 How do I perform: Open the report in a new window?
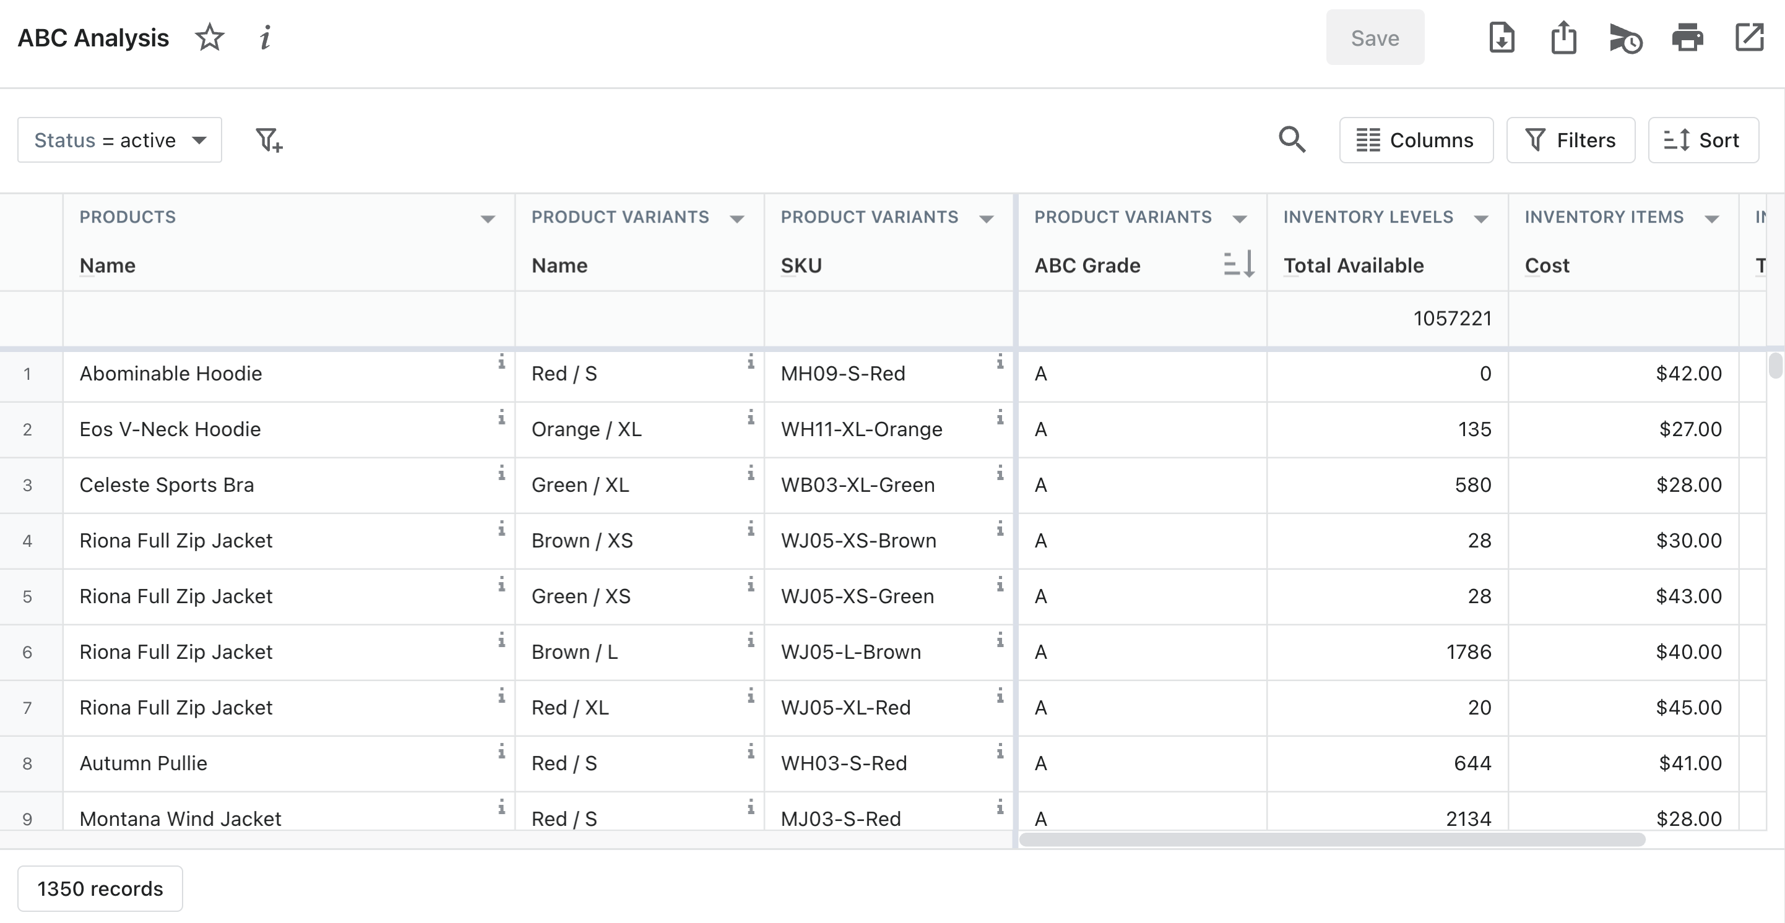pos(1749,37)
